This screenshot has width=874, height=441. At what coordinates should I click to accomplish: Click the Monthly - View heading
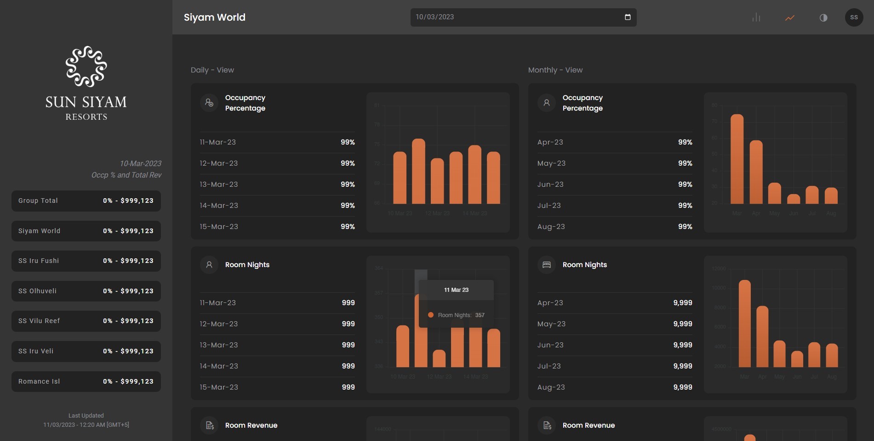click(x=555, y=70)
